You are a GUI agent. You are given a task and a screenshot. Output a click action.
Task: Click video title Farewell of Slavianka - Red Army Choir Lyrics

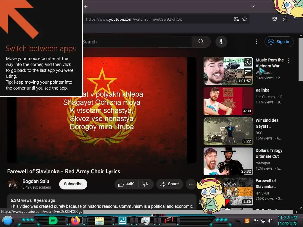64,171
